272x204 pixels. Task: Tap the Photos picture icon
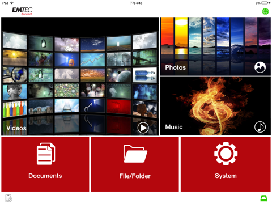tap(260, 67)
